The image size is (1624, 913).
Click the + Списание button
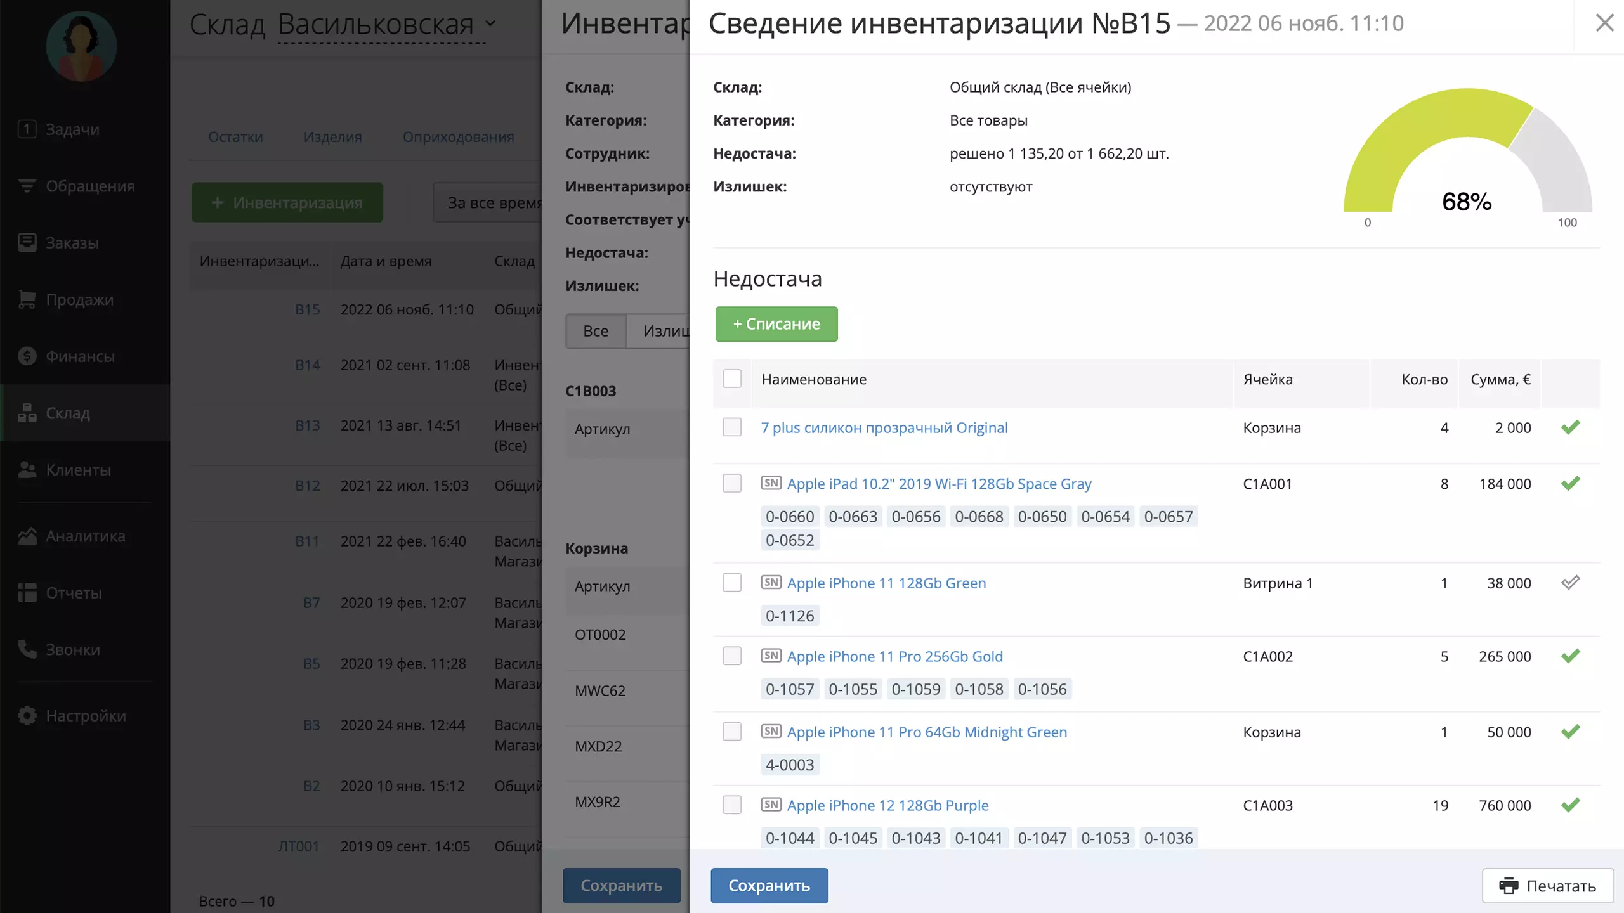tap(776, 324)
